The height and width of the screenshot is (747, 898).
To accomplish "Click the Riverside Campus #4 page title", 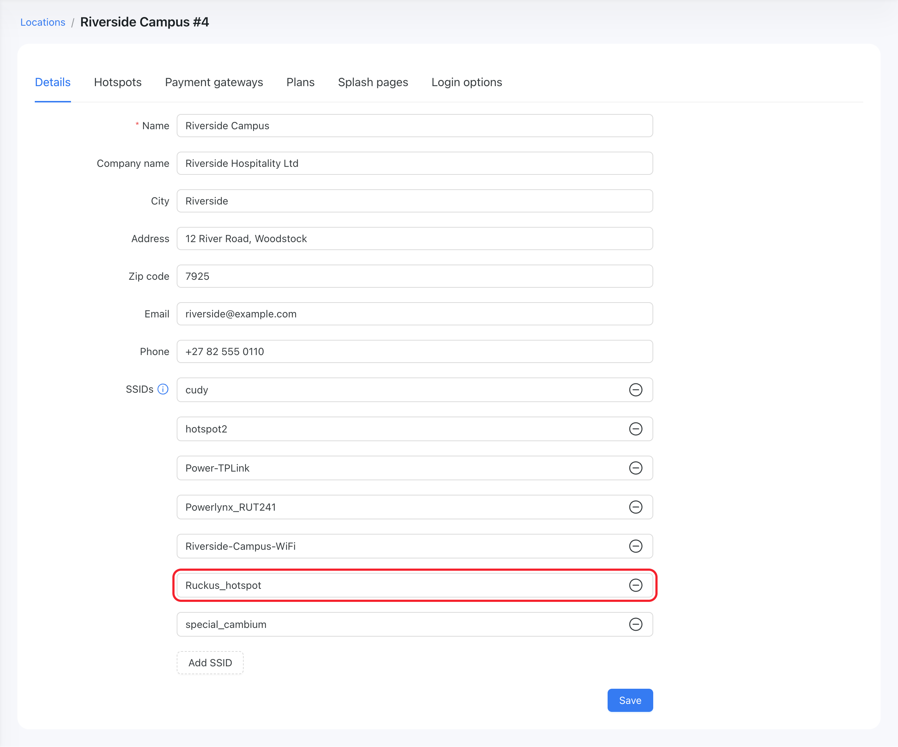I will click(144, 22).
